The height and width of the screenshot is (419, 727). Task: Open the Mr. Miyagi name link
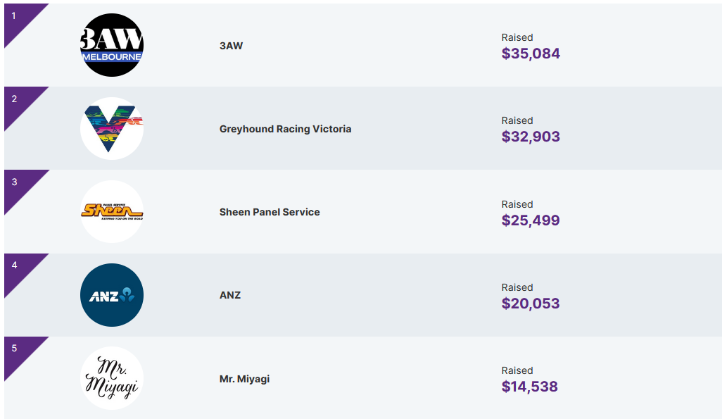coord(244,379)
